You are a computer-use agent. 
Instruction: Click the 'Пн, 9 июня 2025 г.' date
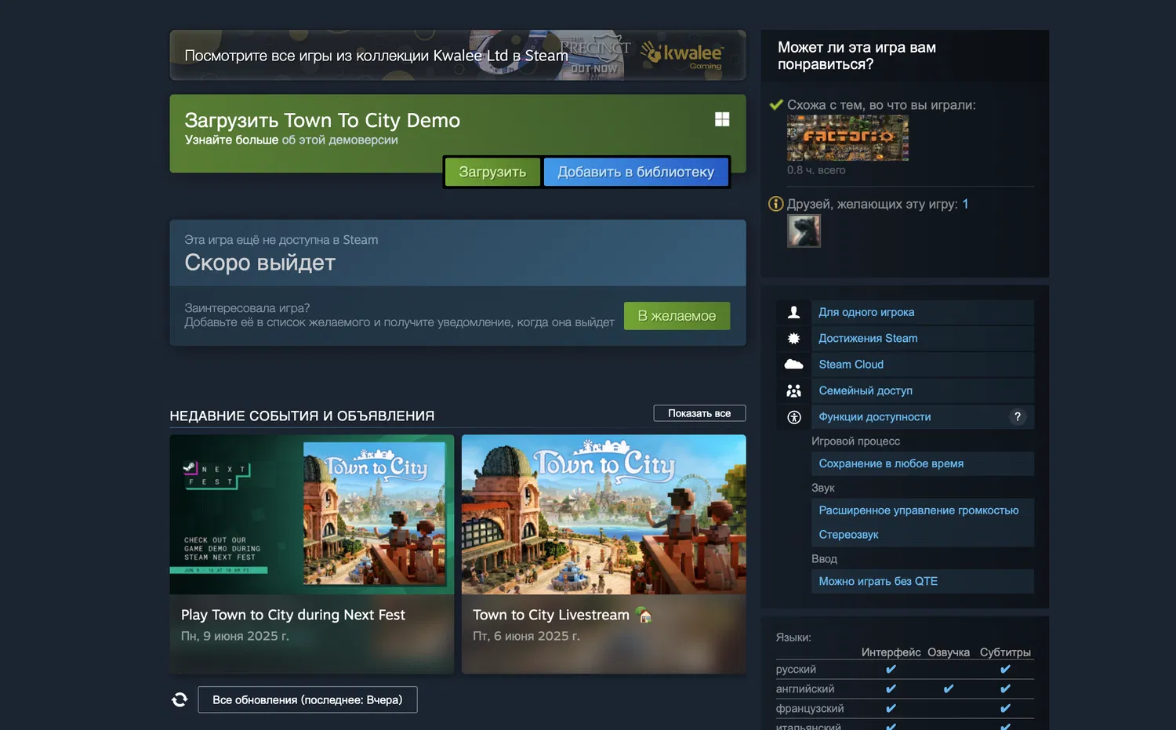[x=235, y=636]
